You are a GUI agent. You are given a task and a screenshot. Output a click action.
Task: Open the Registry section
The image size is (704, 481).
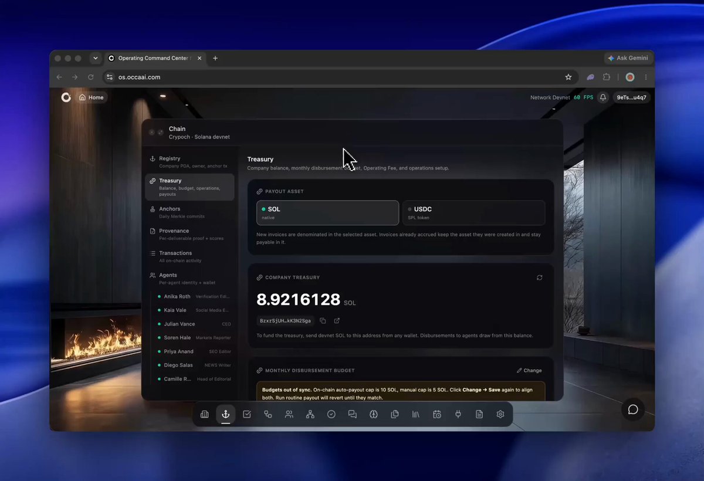pyautogui.click(x=189, y=161)
